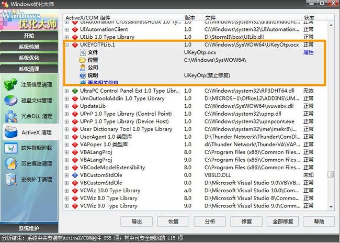Click the 导出 export button
The width and height of the screenshot is (340, 243).
137,222
